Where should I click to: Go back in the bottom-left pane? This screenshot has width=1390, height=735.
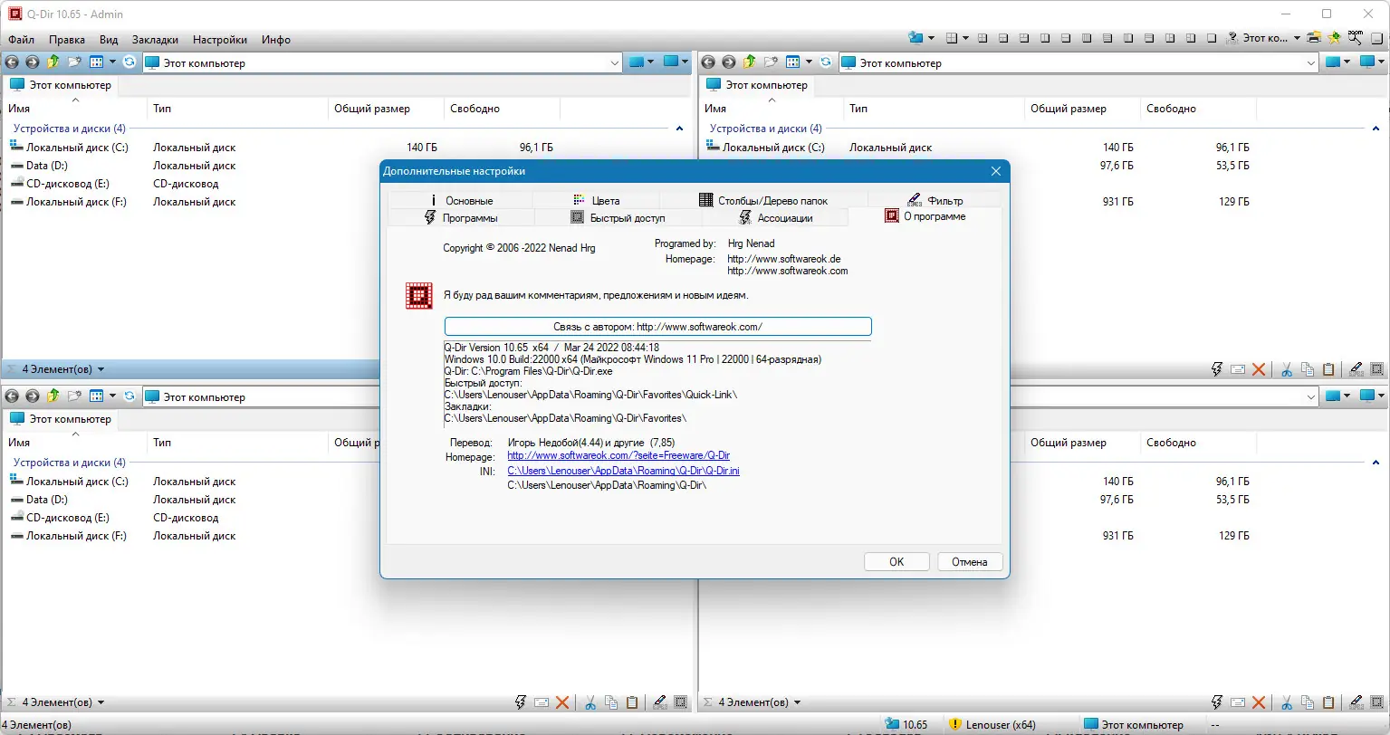tap(12, 396)
